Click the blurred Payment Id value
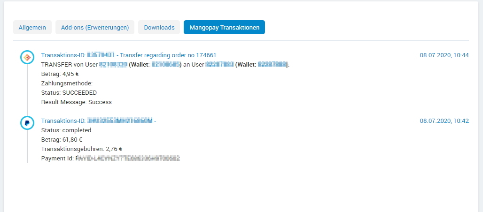The width and height of the screenshot is (483, 212). 127,159
